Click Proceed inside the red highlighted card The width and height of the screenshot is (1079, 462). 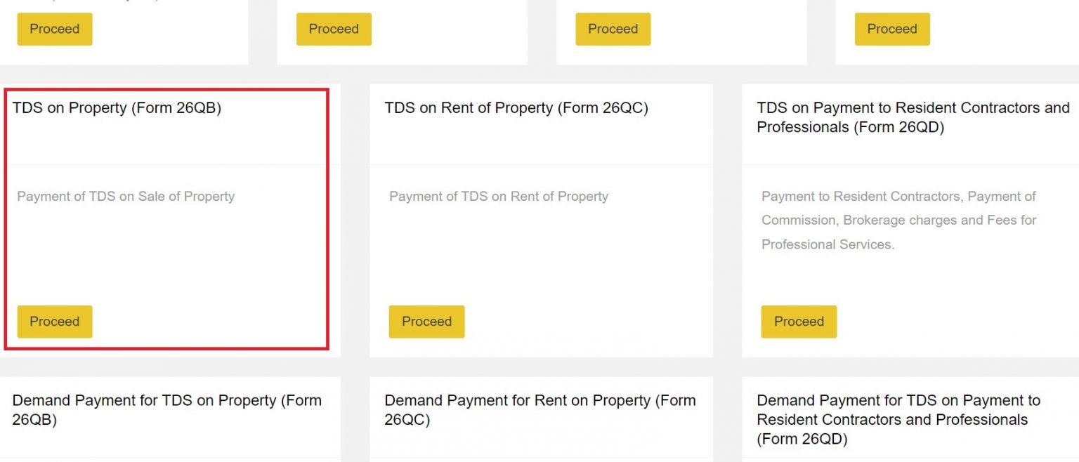54,321
